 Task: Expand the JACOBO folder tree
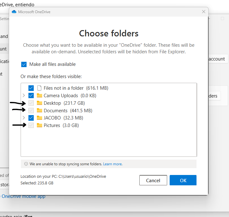(x=24, y=118)
